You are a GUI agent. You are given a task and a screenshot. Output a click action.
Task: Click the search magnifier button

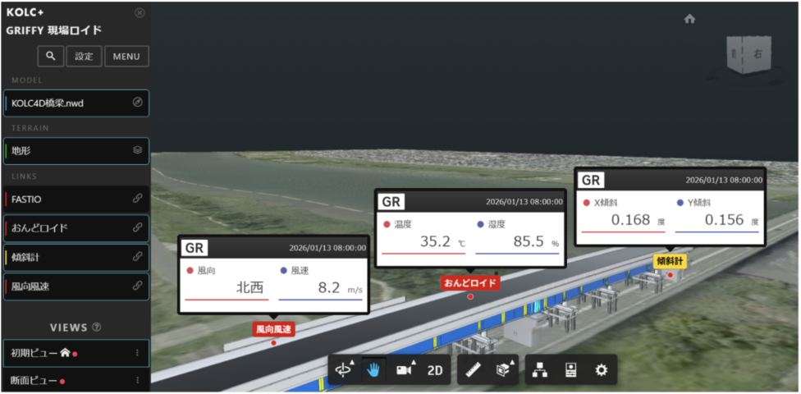point(50,56)
